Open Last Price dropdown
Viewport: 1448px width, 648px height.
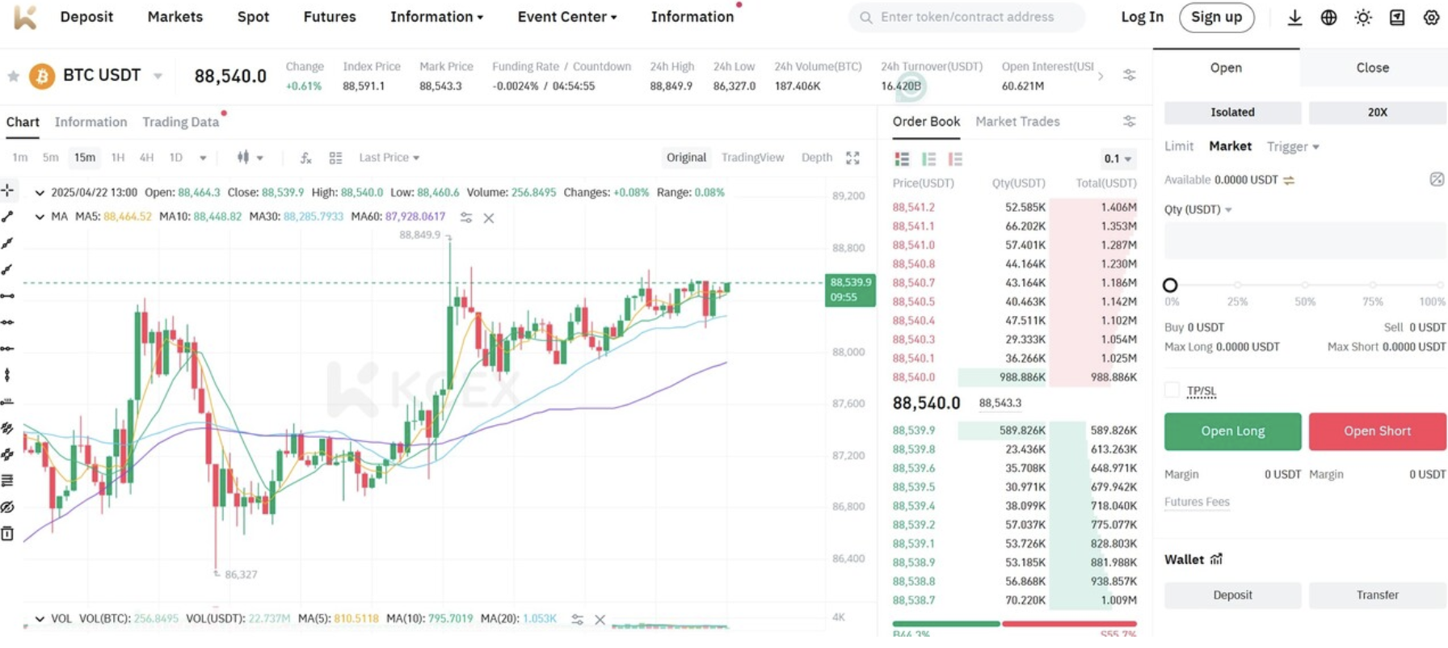click(389, 158)
